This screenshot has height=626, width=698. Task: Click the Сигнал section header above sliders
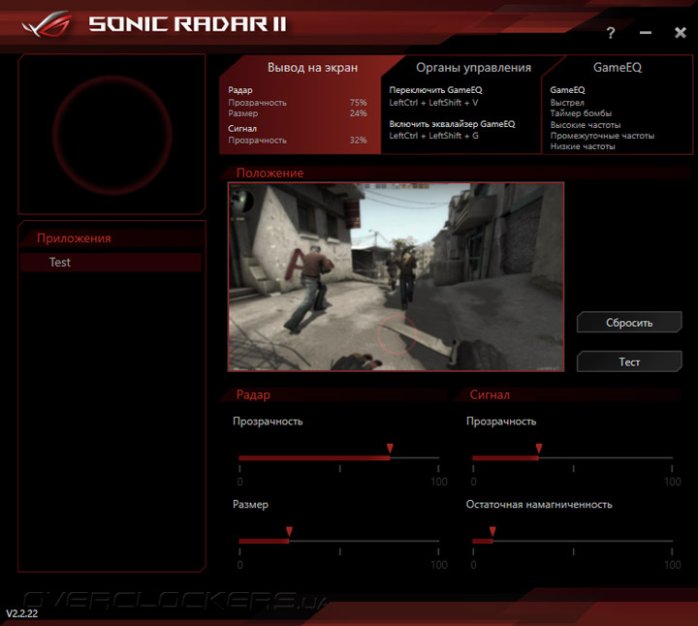(490, 394)
